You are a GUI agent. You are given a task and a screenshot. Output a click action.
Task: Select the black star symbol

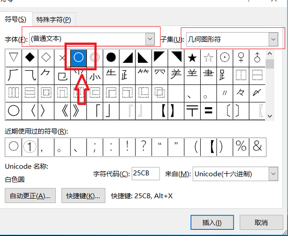click(x=192, y=58)
